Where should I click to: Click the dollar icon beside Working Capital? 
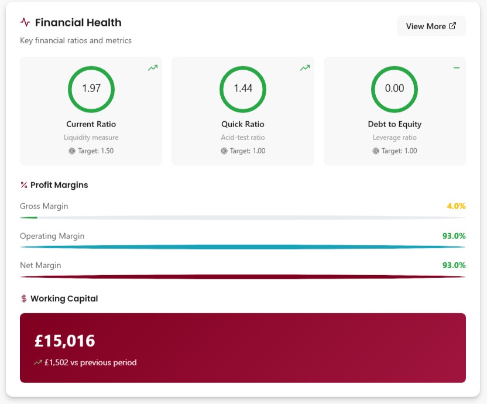pyautogui.click(x=23, y=298)
